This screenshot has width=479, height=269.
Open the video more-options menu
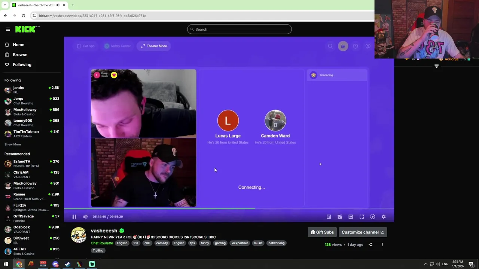[382, 245]
